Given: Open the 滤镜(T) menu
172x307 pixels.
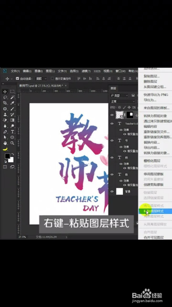Looking at the screenshot, I should pyautogui.click(x=86, y=71).
